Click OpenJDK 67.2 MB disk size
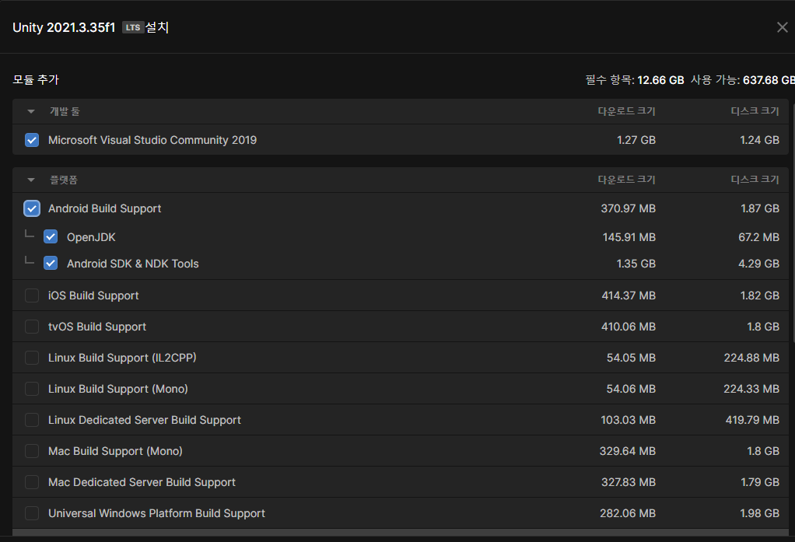 759,237
